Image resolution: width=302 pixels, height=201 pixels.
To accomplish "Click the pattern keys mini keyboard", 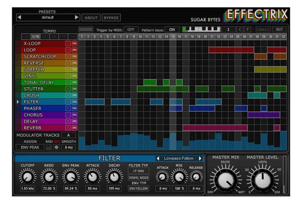I will (x=201, y=29).
